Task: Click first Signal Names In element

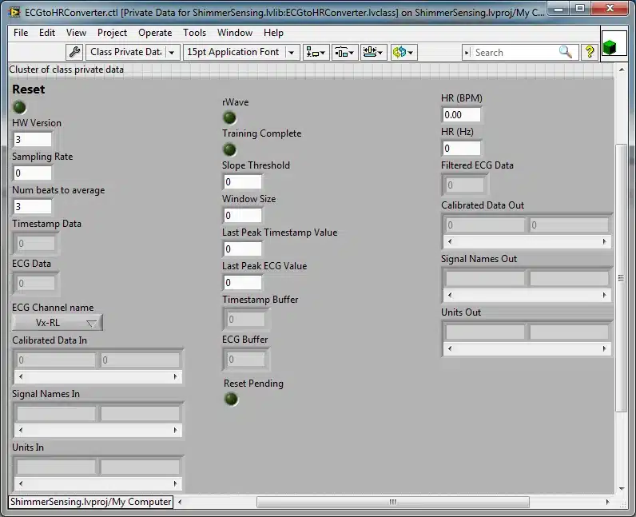Action: 56,413
